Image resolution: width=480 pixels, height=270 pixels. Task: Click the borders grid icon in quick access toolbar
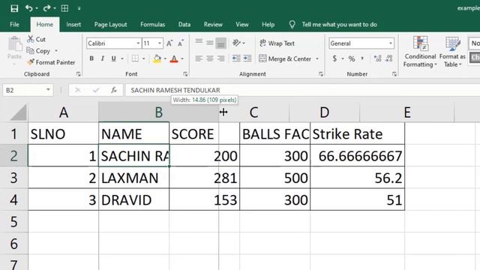pyautogui.click(x=64, y=8)
